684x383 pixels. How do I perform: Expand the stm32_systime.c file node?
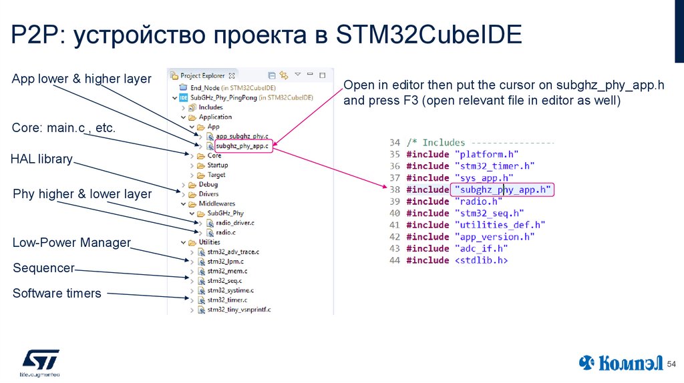pyautogui.click(x=192, y=291)
